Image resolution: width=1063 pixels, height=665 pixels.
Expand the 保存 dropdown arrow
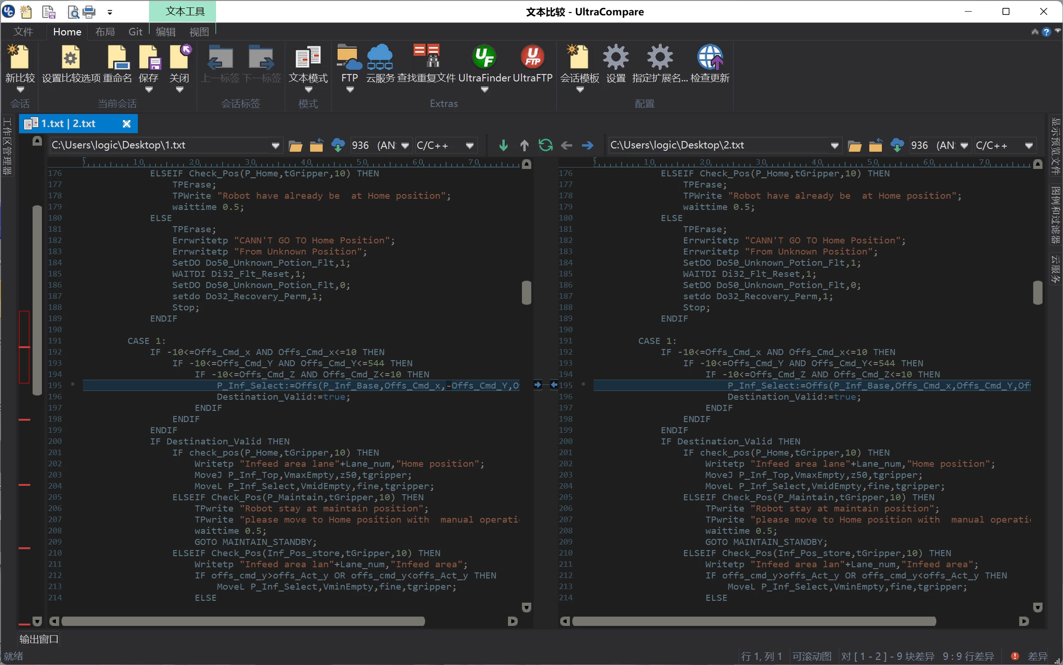pos(149,90)
